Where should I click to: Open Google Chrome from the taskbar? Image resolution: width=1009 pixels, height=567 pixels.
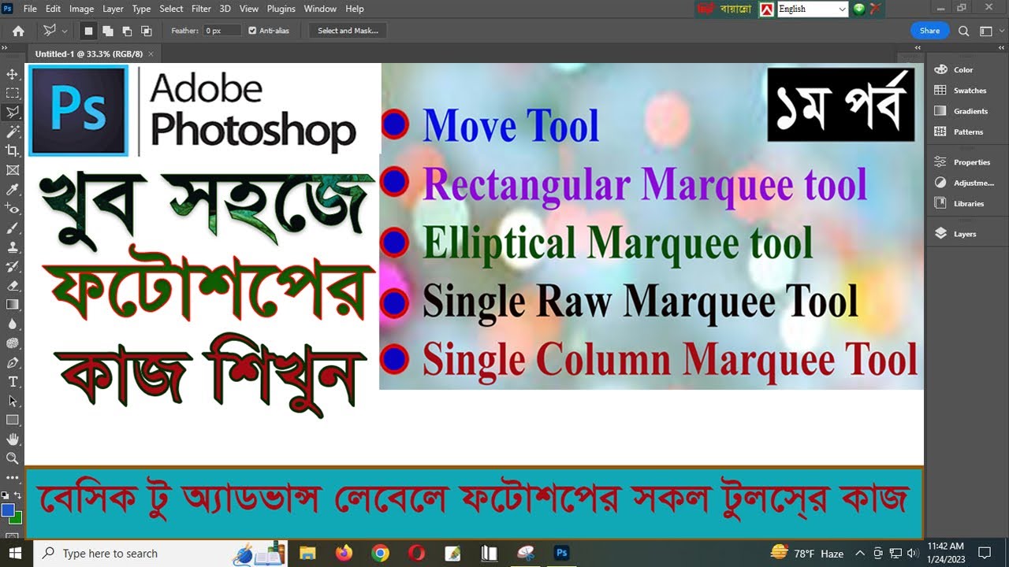point(380,554)
